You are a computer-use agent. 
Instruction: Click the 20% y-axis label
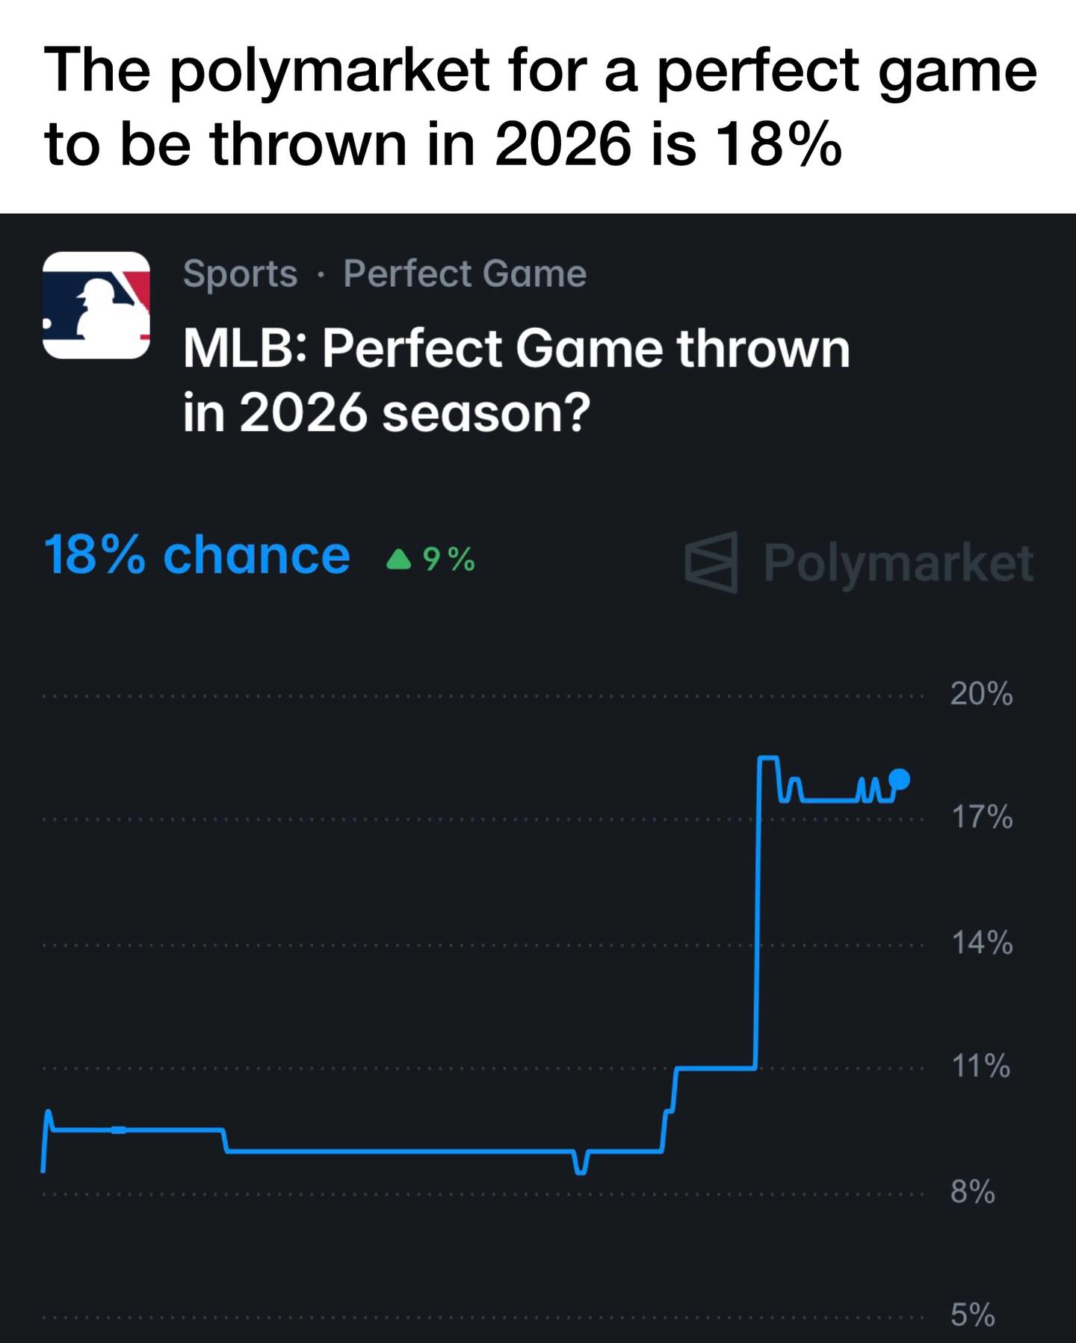(981, 695)
